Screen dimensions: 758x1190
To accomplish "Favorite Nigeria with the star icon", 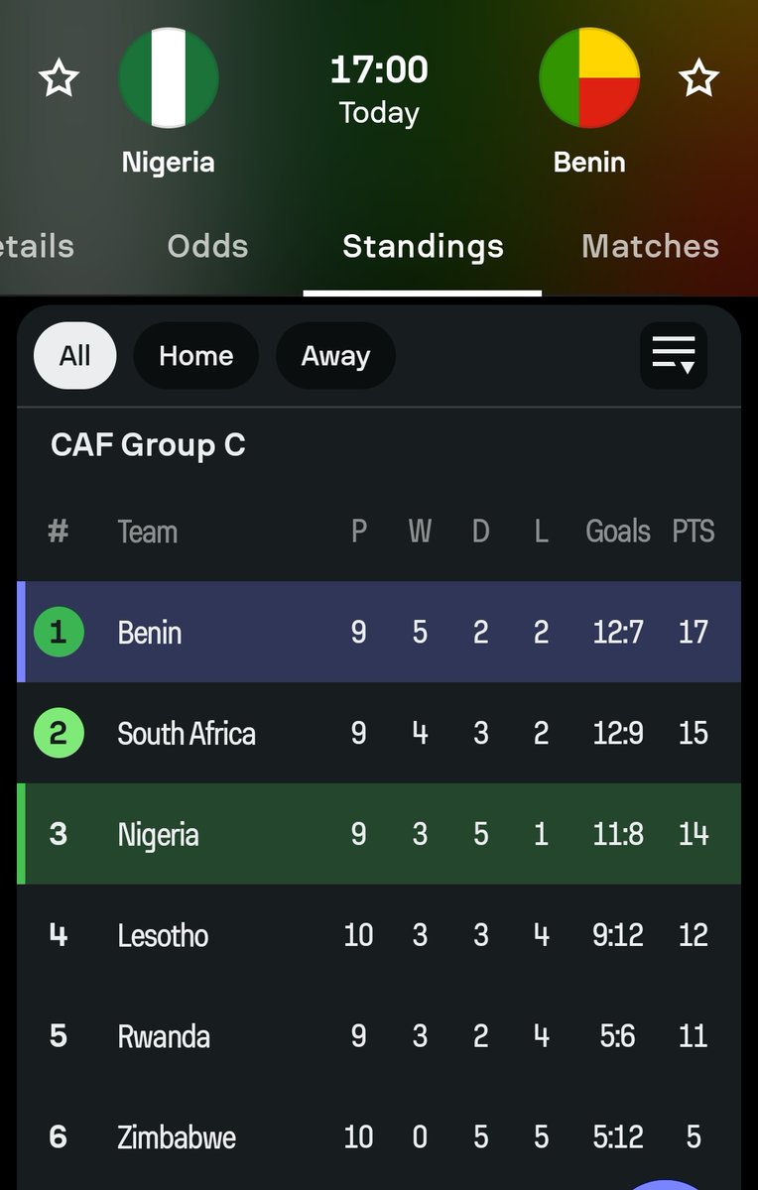I will [59, 79].
